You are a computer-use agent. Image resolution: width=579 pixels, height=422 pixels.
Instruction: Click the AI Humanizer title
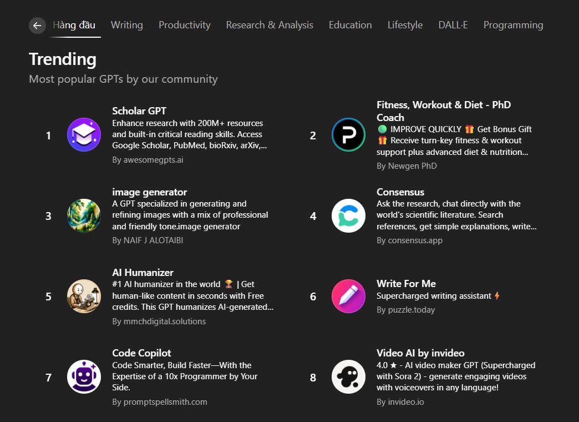(x=143, y=273)
